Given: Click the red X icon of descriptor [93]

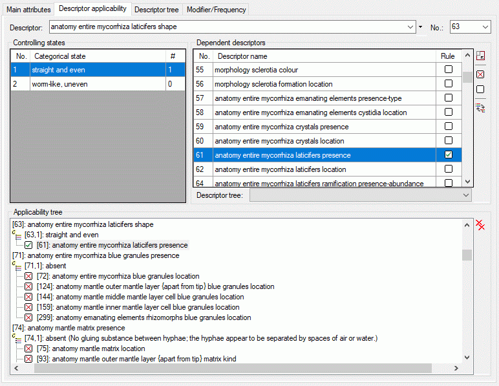Looking at the screenshot, I should tap(28, 359).
